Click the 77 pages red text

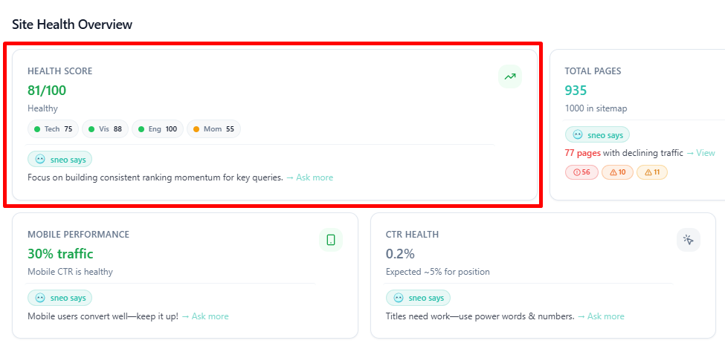tap(583, 153)
